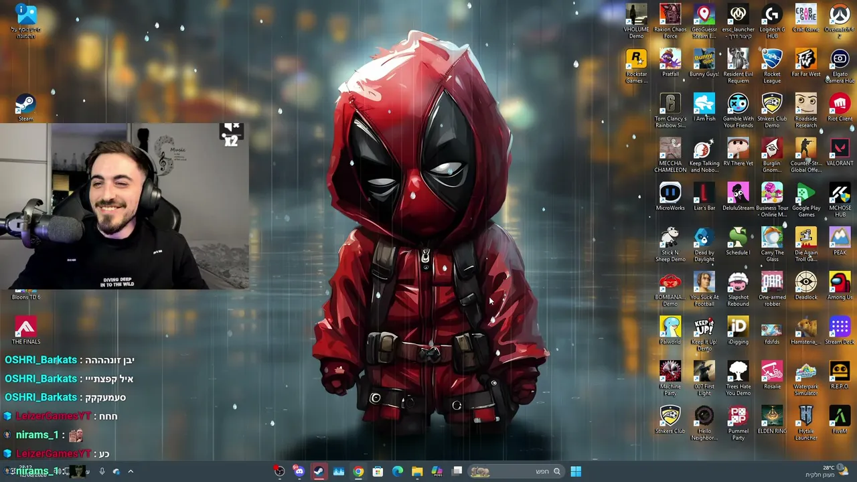Select the Crab Game desktop icon
This screenshot has height=482, width=857.
805,18
